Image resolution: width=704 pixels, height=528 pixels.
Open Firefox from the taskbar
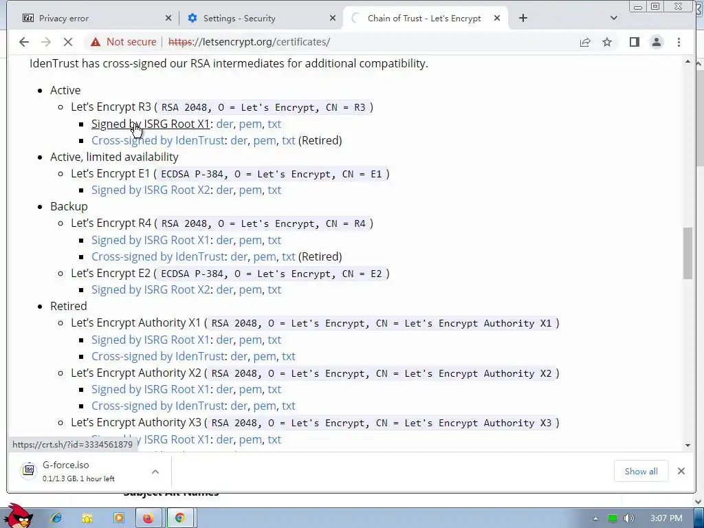148,518
